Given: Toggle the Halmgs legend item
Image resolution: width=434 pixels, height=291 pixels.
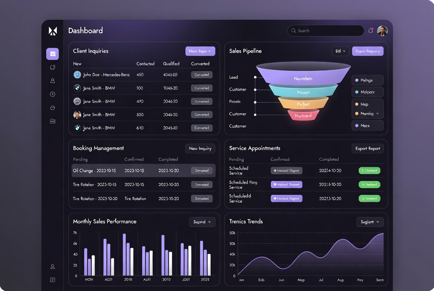Looking at the screenshot, I should (367, 80).
